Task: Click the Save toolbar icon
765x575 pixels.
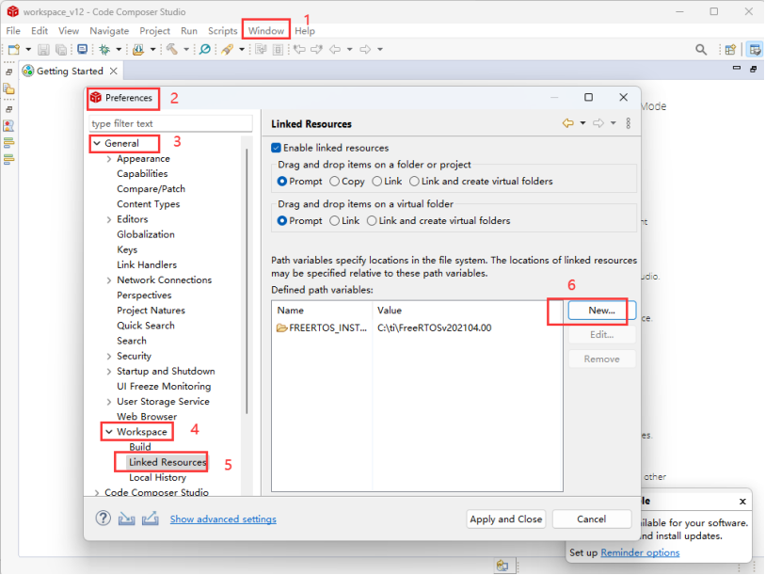Action: (x=43, y=49)
